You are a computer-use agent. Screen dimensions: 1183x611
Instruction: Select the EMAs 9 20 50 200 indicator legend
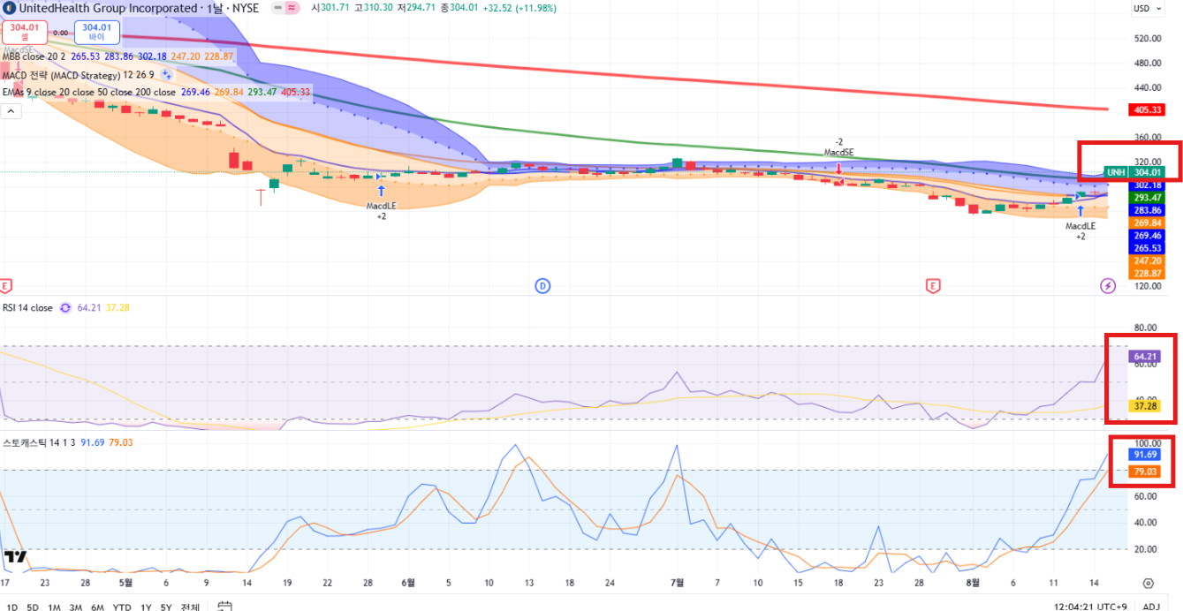pos(89,92)
